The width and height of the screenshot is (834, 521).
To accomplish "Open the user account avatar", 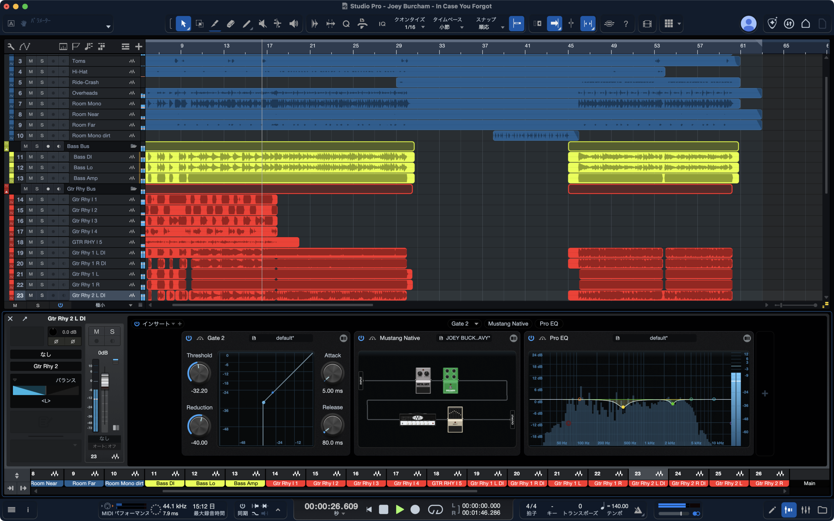I will click(749, 24).
